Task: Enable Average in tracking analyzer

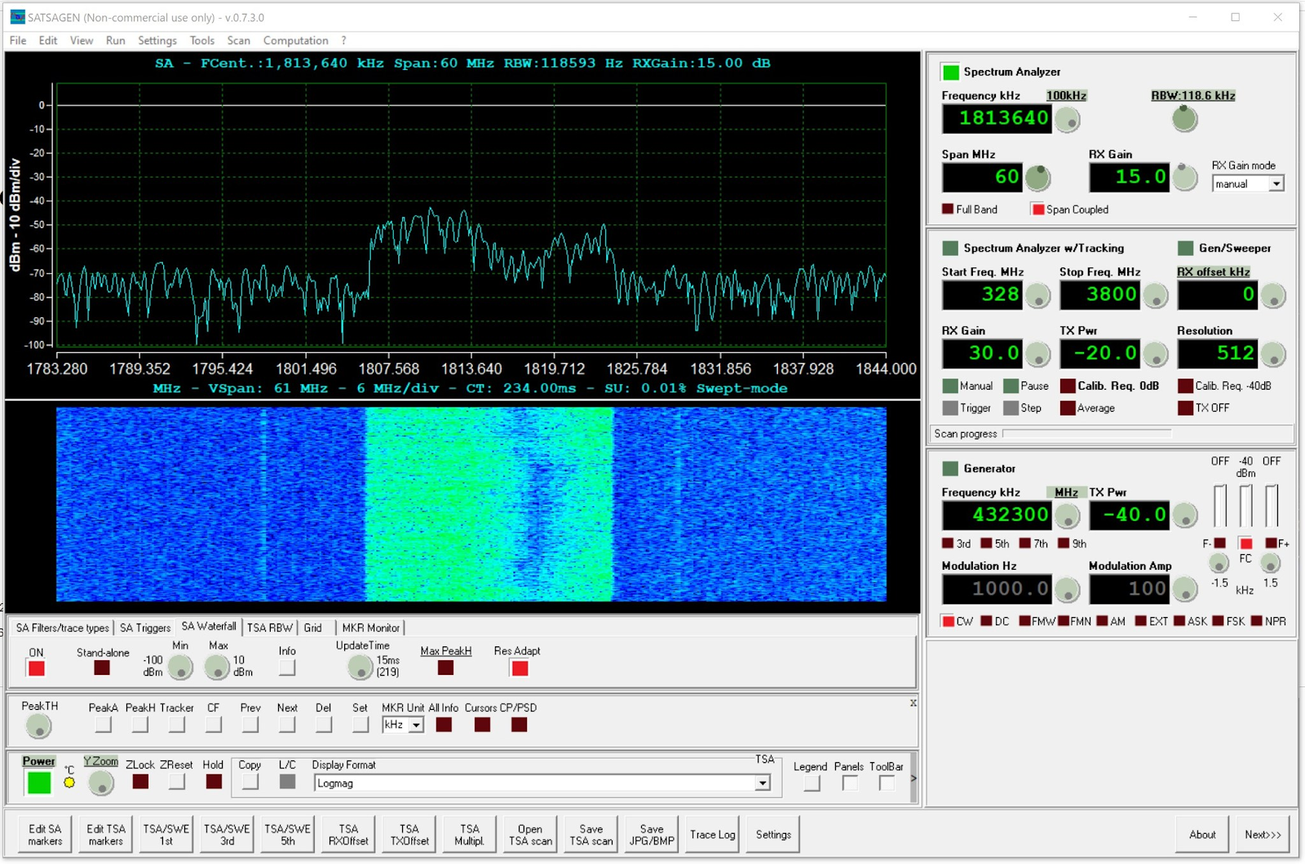Action: 1068,408
